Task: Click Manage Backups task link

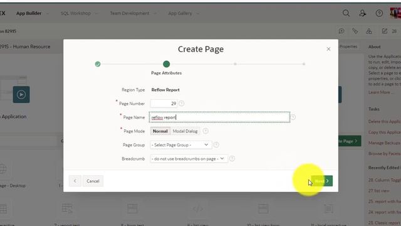Action: (385, 143)
